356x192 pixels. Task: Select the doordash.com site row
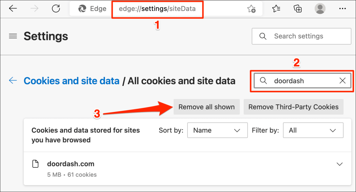[174, 168]
